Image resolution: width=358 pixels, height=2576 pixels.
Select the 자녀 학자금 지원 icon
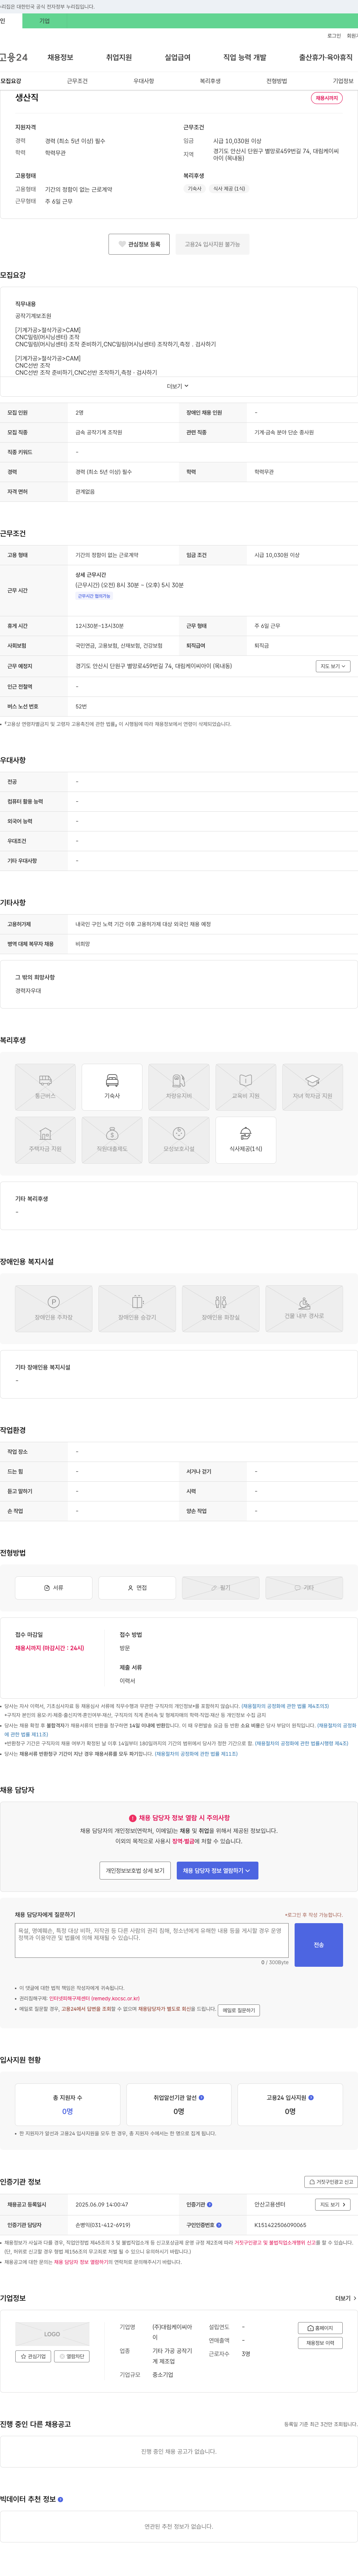click(313, 1087)
